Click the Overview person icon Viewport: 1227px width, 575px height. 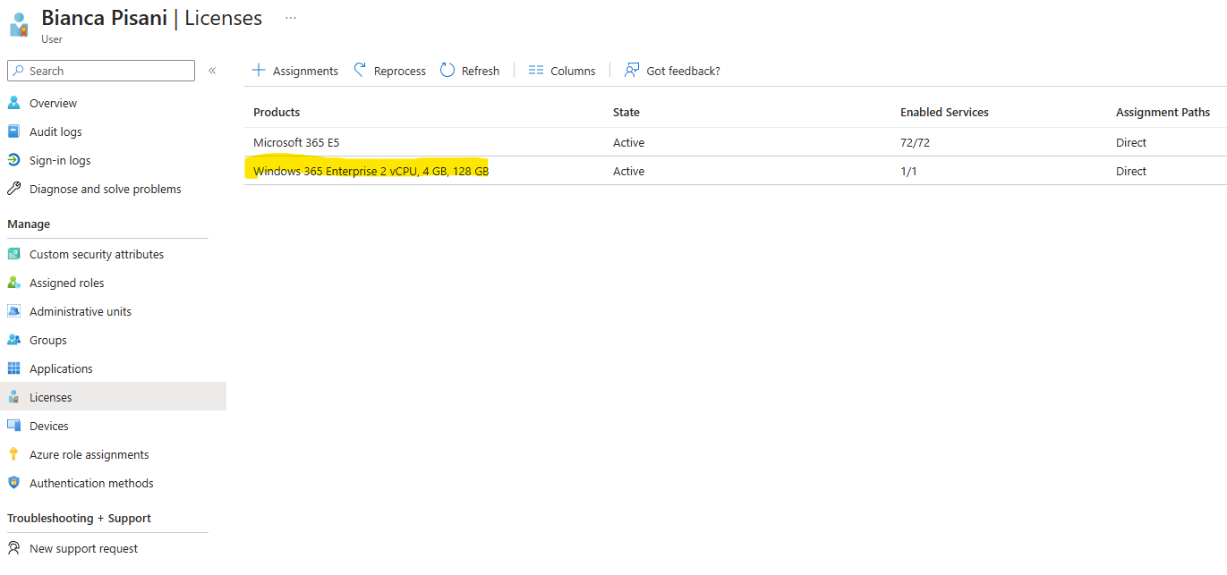(x=13, y=103)
